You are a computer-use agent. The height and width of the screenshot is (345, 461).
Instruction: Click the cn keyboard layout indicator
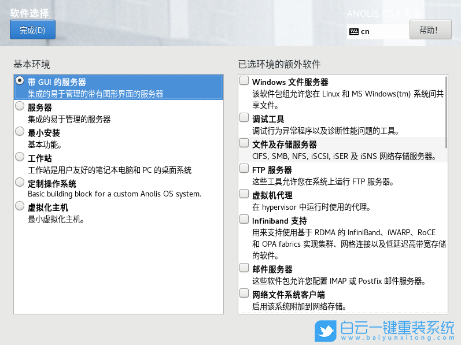click(x=365, y=32)
